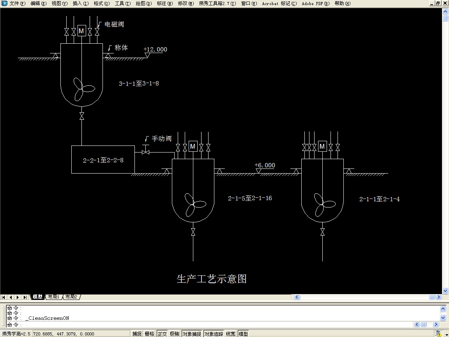This screenshot has height=337, width=449.
Task: Click the 线宽 lineweight status button
Action: [230, 334]
